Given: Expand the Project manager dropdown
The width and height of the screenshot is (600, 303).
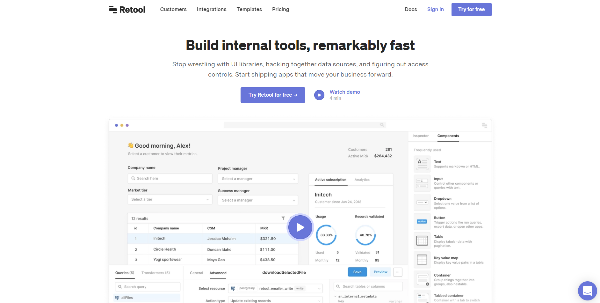Looking at the screenshot, I should click(x=258, y=179).
